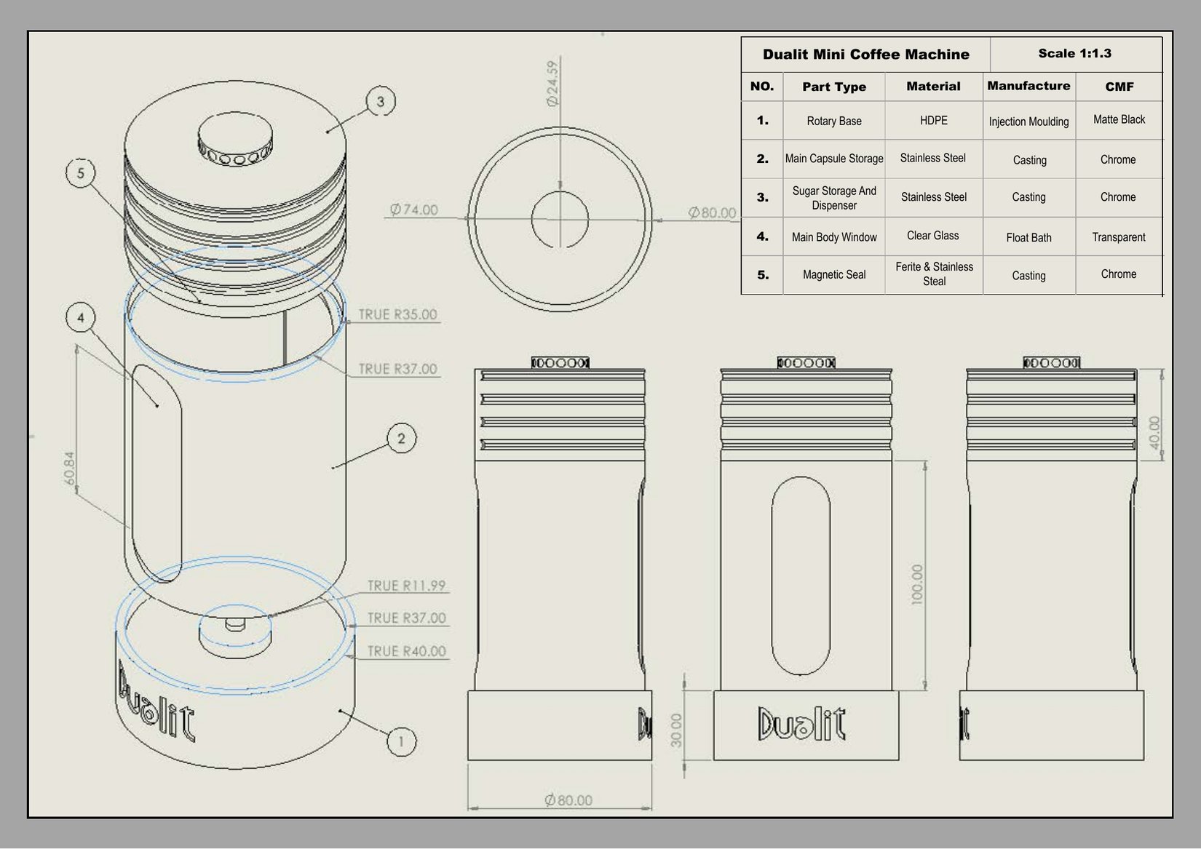
Task: Select the 40.00 lid height dimension
Action: click(x=1154, y=433)
